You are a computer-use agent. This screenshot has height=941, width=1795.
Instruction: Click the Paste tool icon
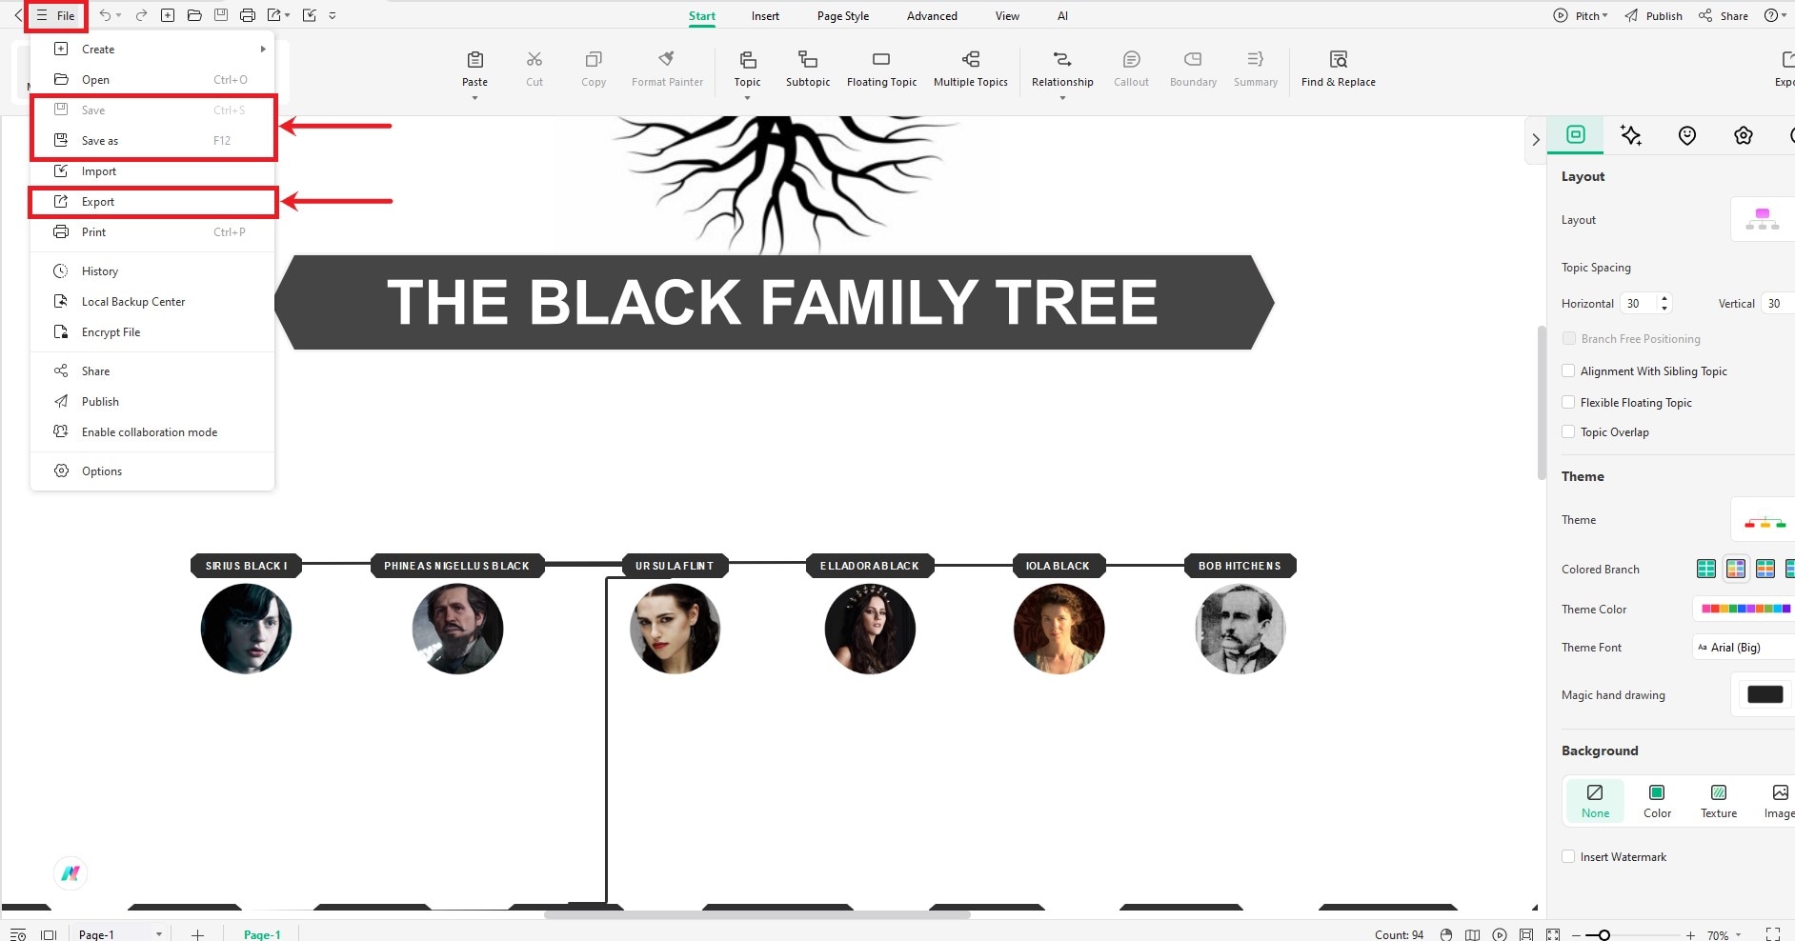(474, 60)
